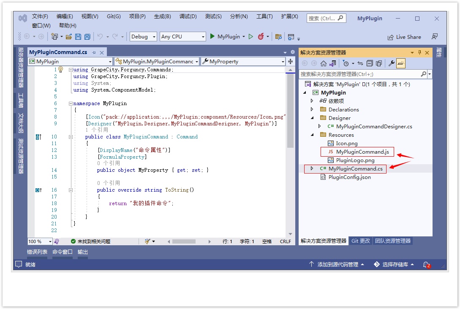
Task: Click the New Project toolbar icon
Action: (x=54, y=37)
